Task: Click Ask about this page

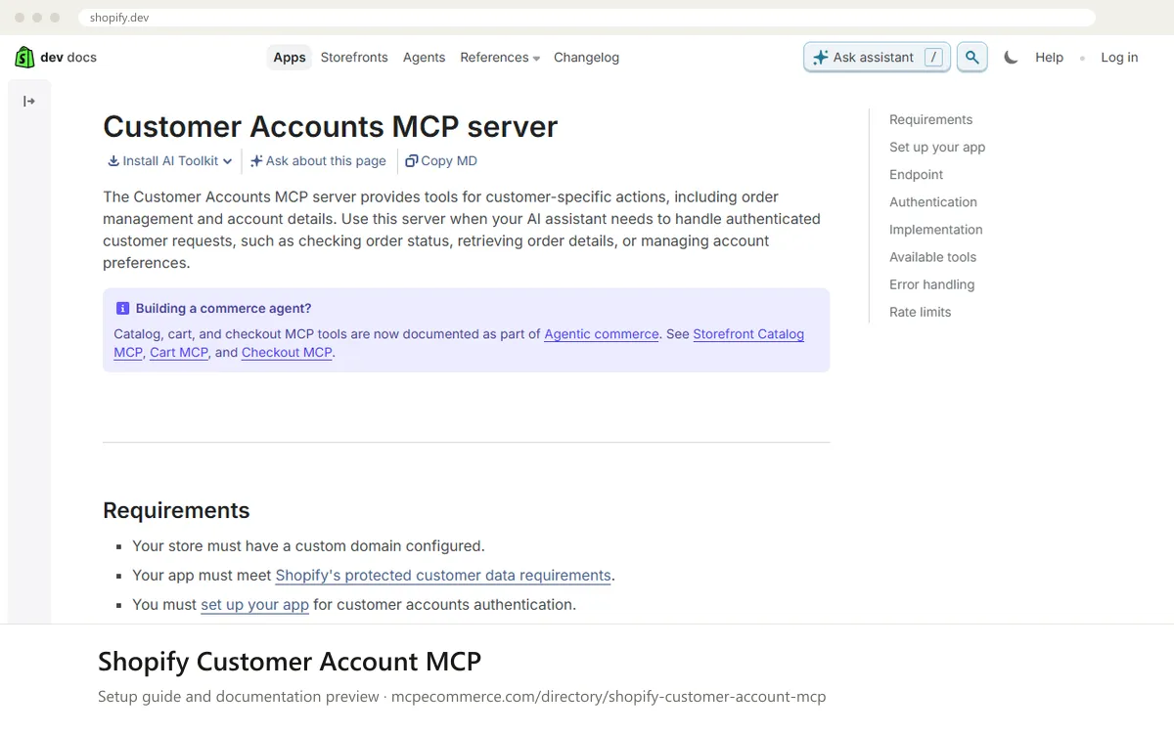Action: coord(318,161)
